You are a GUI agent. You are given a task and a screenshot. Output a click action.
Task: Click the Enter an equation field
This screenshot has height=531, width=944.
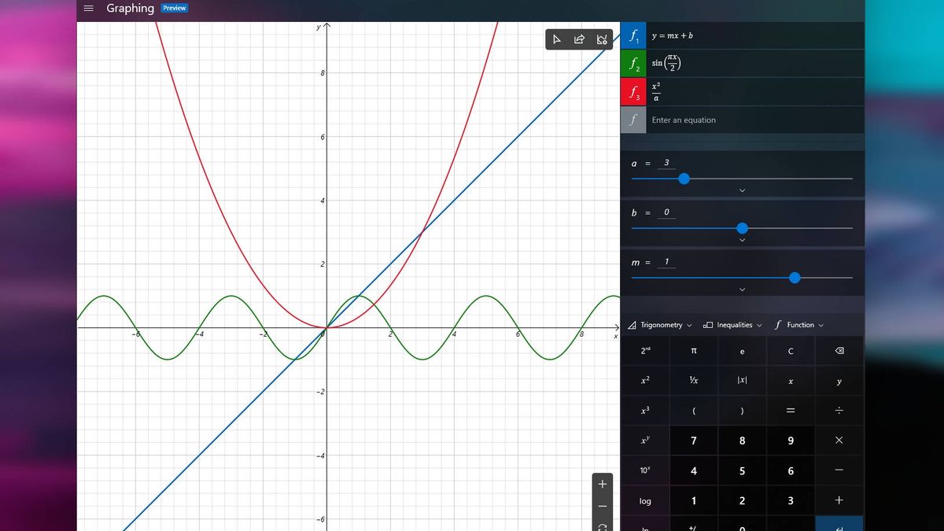[755, 120]
